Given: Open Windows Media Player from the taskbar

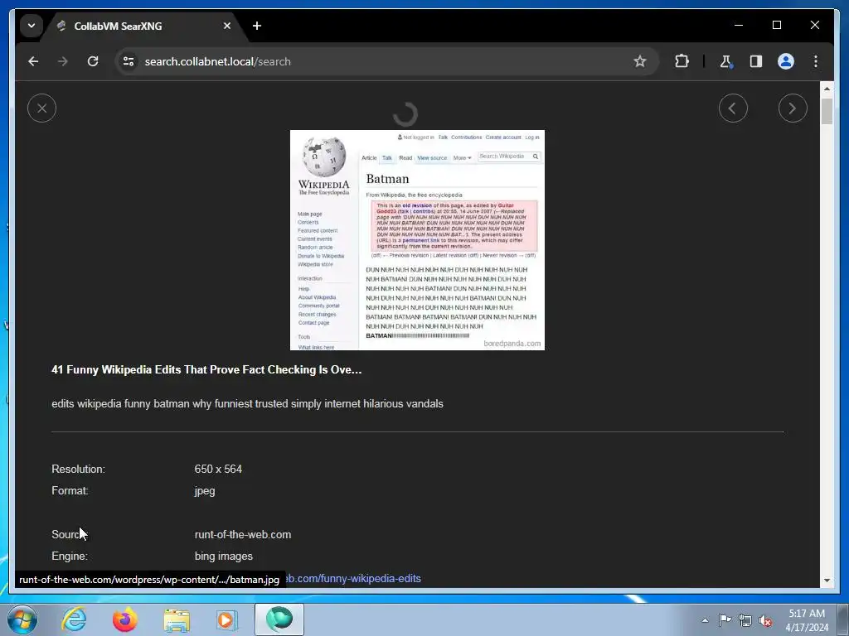Looking at the screenshot, I should pos(227,619).
